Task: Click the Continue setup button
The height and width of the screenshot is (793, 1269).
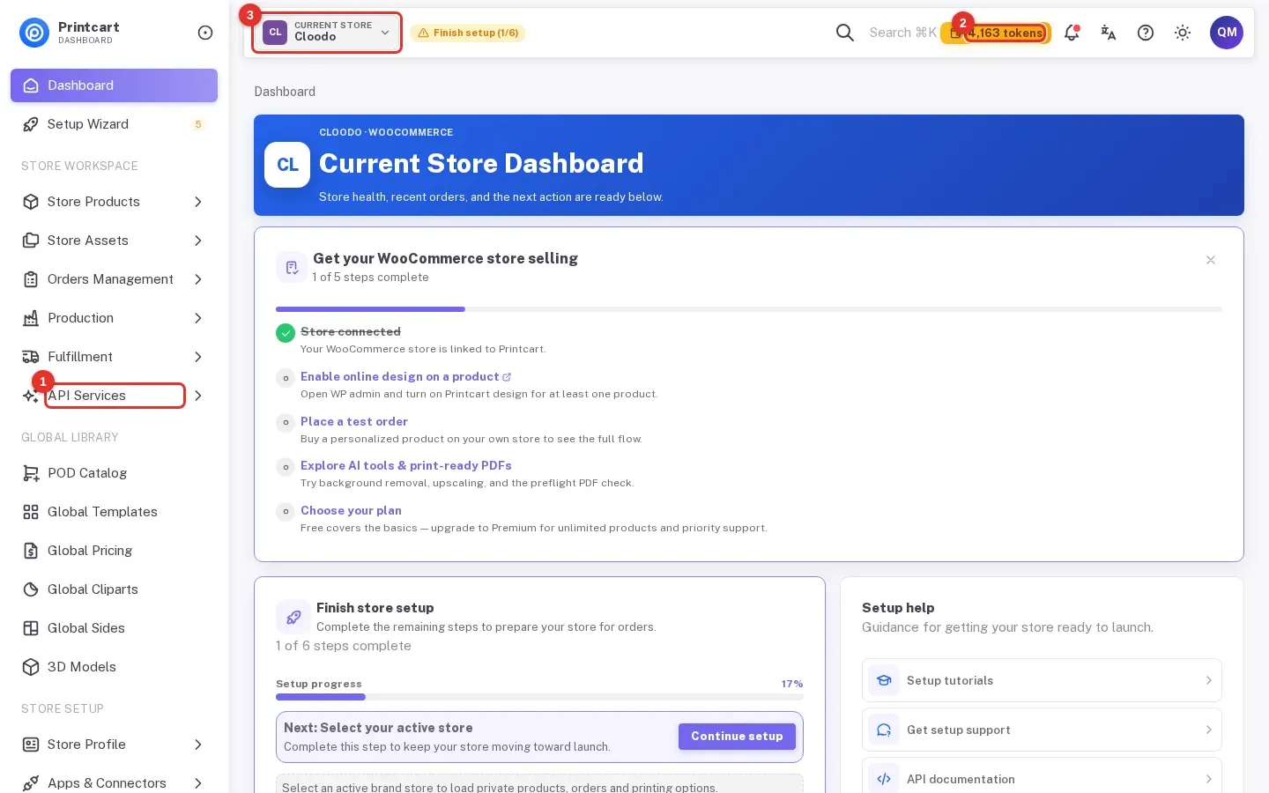Action: [737, 737]
